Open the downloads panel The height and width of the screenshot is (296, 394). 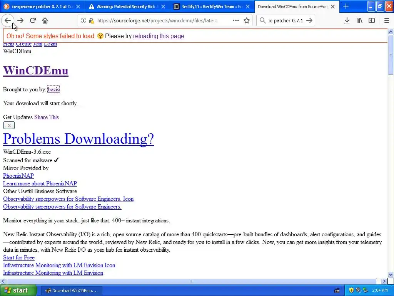tap(347, 21)
